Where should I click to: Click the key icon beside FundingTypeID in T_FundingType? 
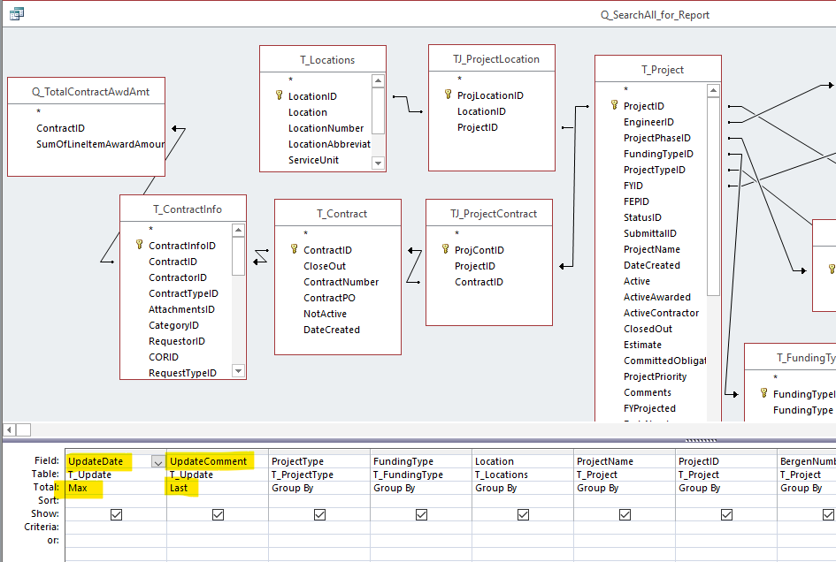point(763,393)
